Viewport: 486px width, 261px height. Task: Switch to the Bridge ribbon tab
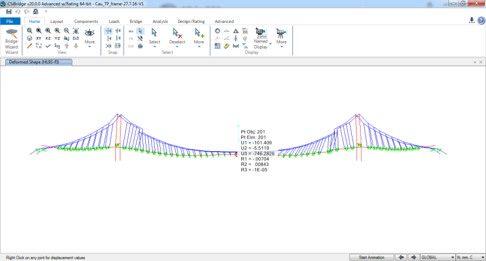tap(136, 21)
